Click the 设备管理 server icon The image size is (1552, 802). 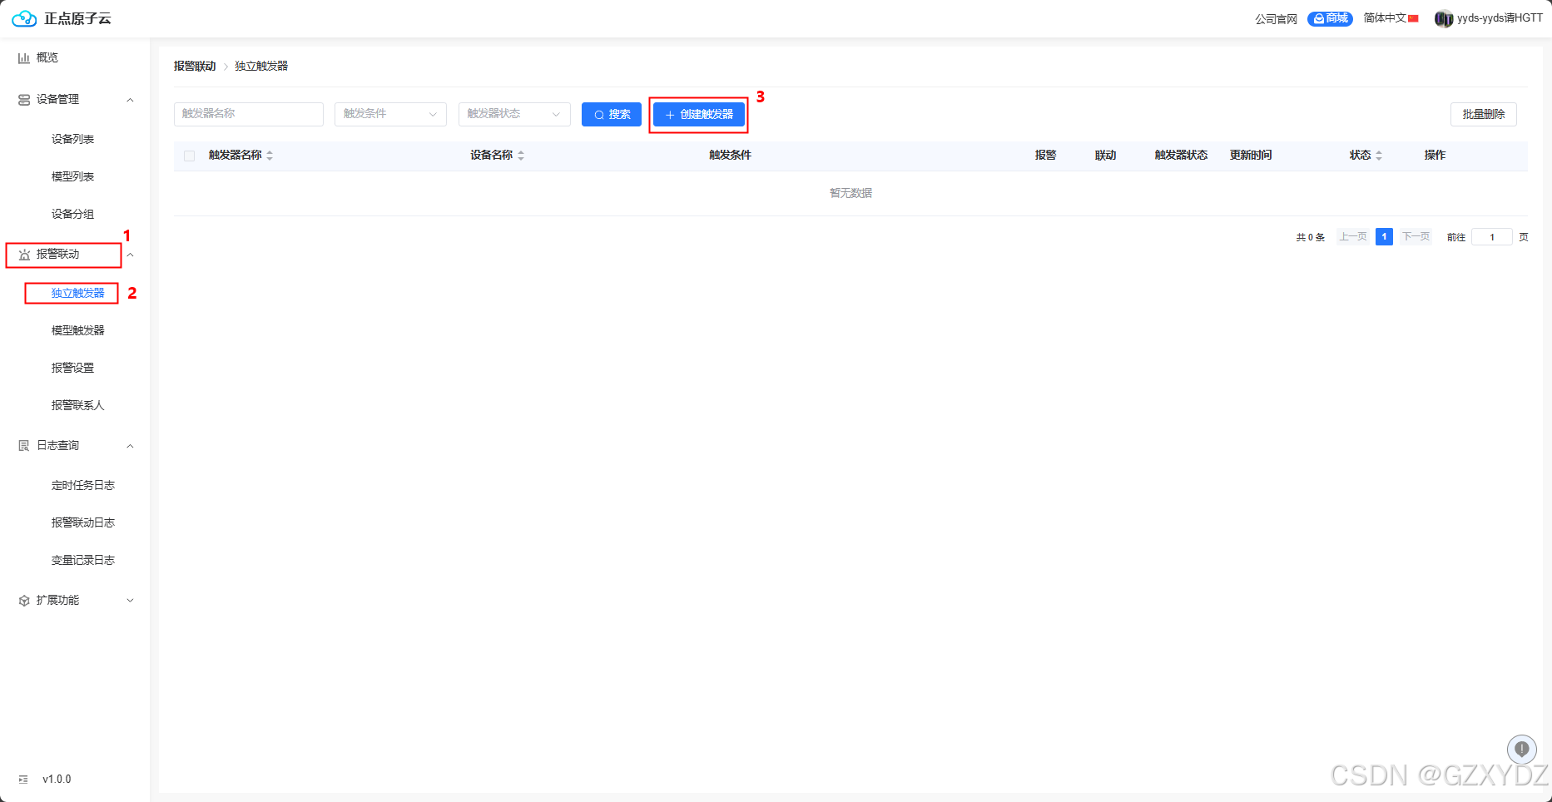(24, 100)
